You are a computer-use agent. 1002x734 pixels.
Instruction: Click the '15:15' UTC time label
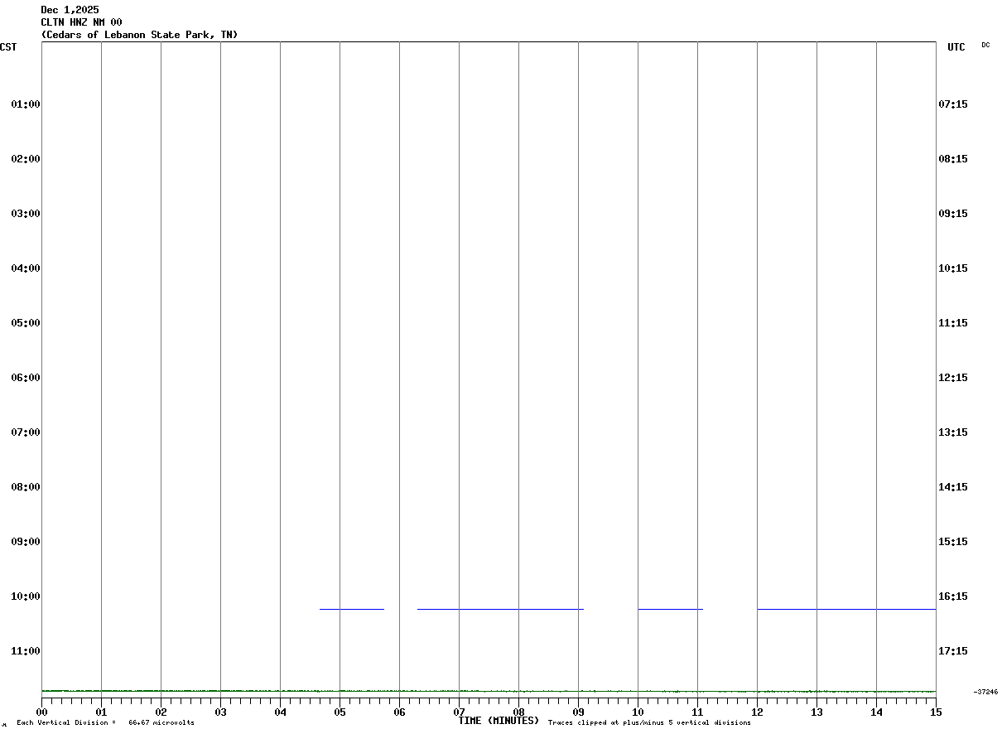click(953, 542)
